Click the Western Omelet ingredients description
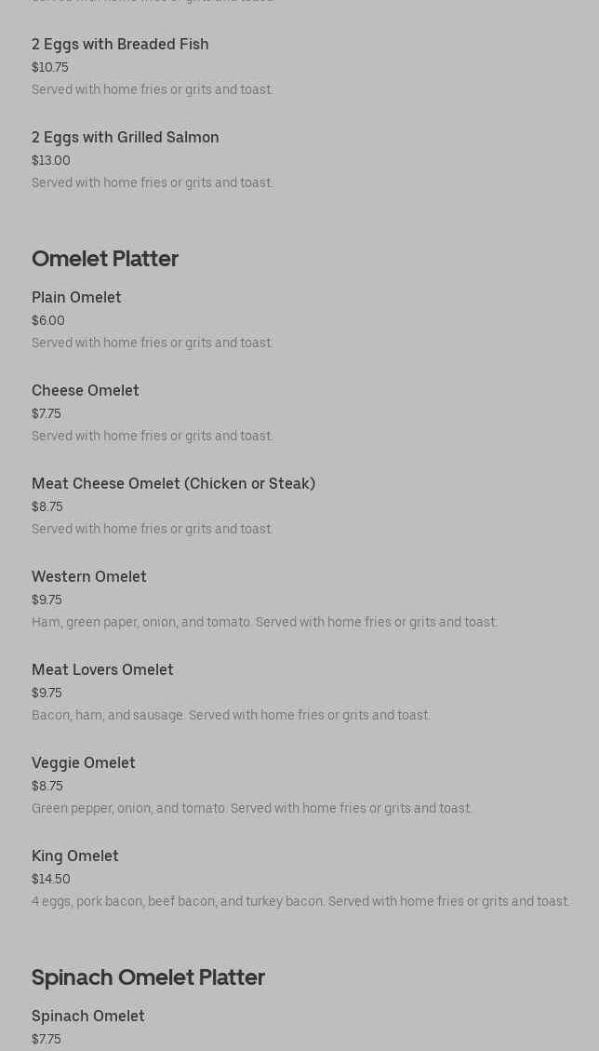599x1051 pixels. (x=265, y=623)
